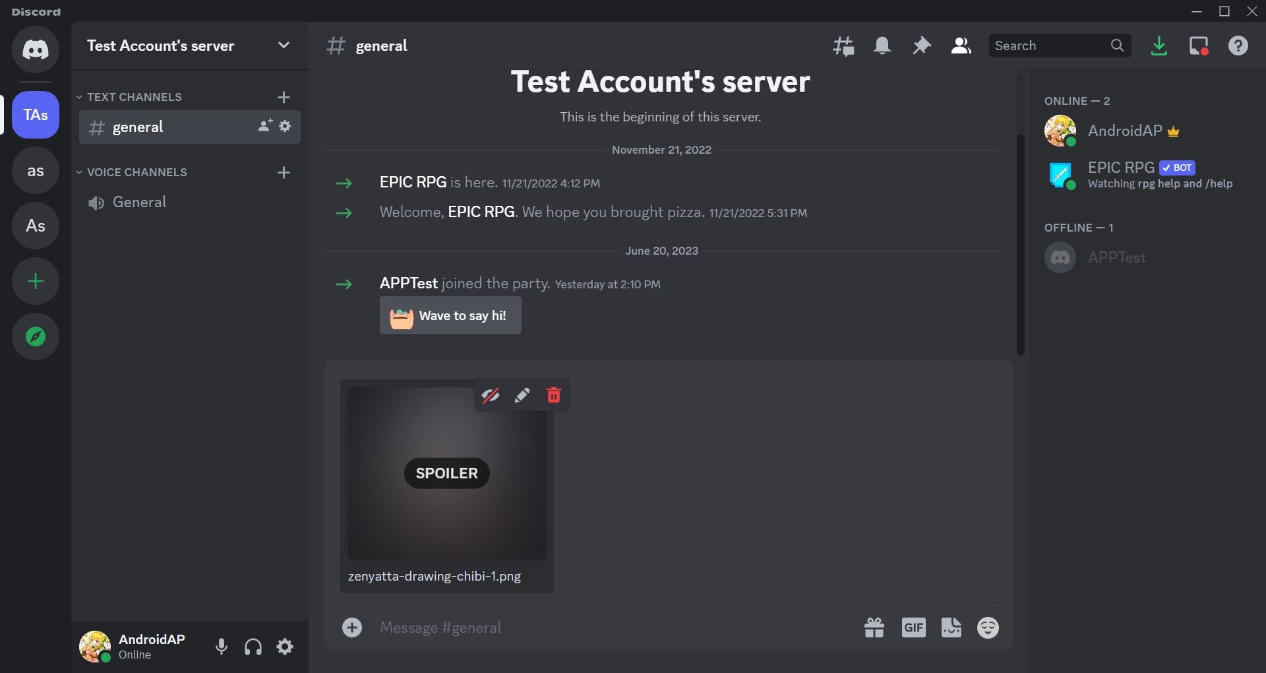Image resolution: width=1266 pixels, height=673 pixels.
Task: Open the server dropdown menu
Action: click(284, 45)
